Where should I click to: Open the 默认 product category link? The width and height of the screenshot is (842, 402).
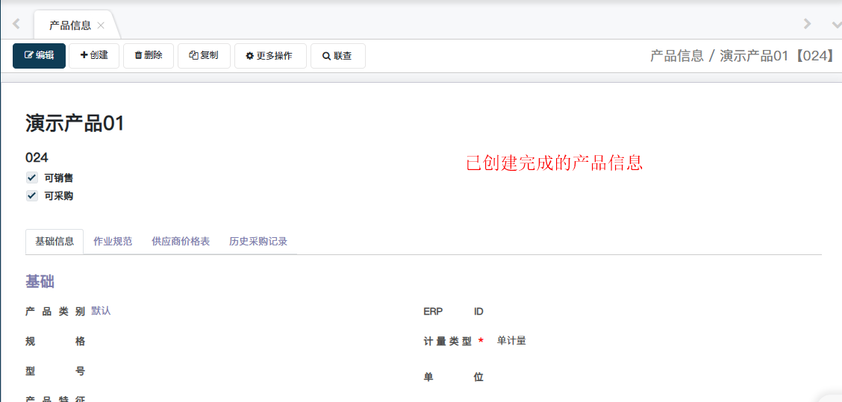pyautogui.click(x=101, y=311)
